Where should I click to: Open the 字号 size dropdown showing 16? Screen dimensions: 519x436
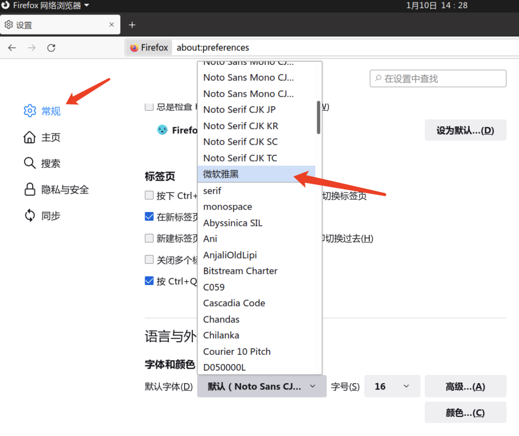(x=392, y=386)
